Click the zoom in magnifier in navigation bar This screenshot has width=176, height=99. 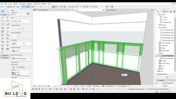(x=40, y=86)
